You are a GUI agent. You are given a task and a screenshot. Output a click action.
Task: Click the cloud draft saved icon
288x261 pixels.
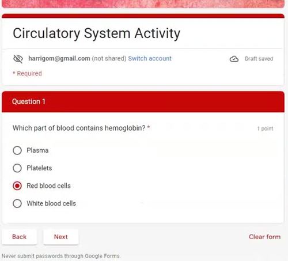[x=234, y=59]
